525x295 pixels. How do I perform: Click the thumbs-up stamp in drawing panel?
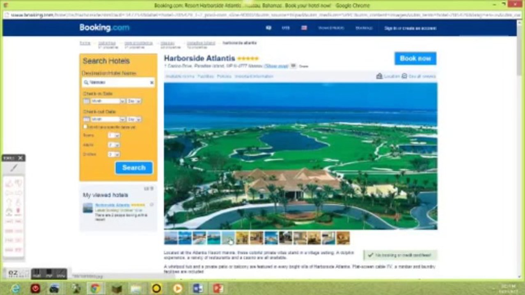pos(9,183)
